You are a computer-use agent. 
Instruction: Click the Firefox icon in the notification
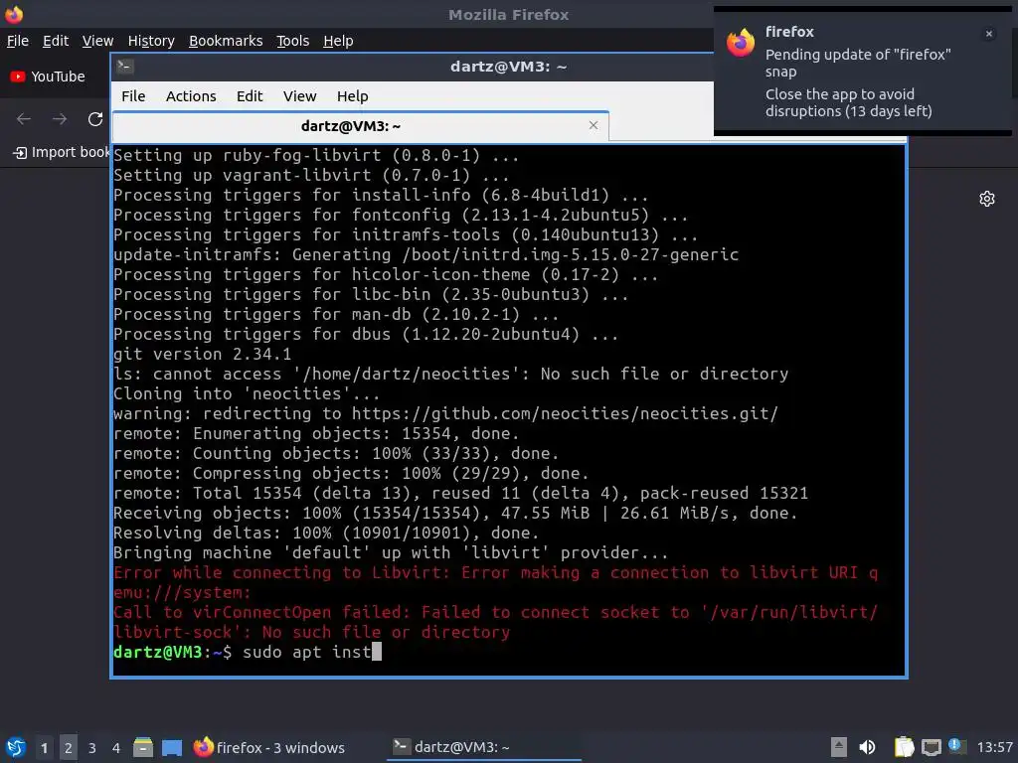(741, 43)
